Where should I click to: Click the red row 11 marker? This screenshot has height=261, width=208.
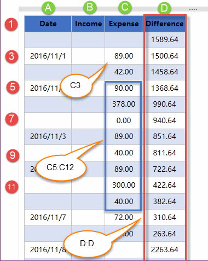tap(11, 187)
